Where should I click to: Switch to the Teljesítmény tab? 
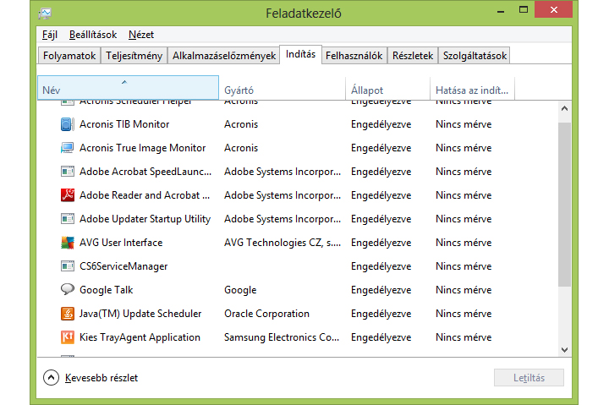(x=133, y=56)
